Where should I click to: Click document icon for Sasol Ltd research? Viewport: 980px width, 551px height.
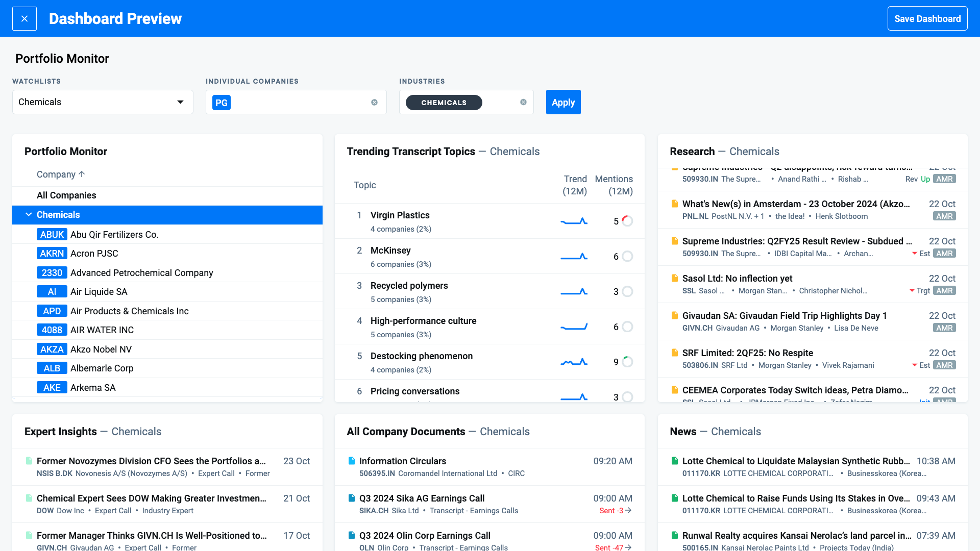674,279
